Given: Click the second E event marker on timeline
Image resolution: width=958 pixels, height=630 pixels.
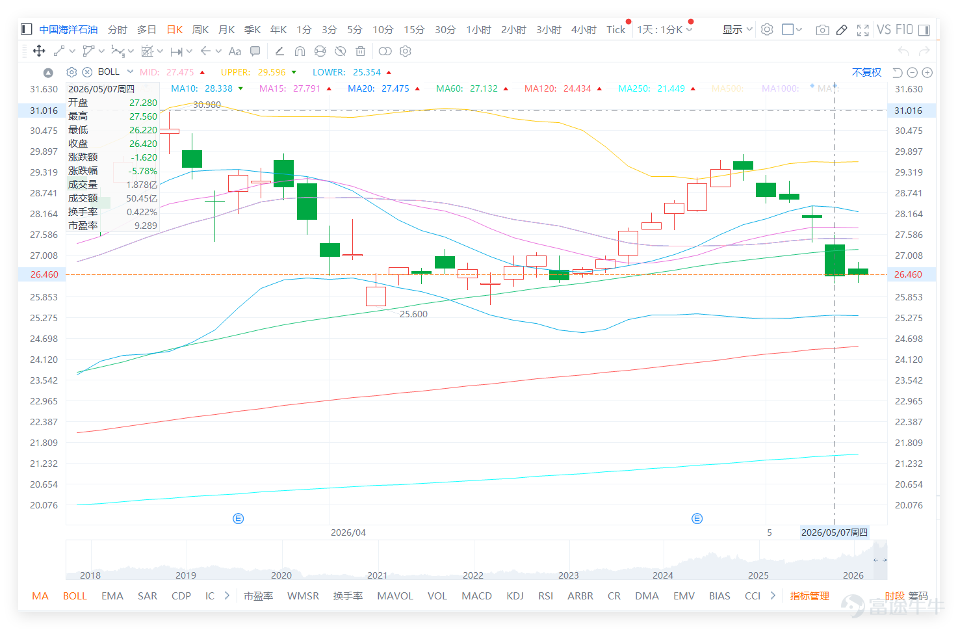Looking at the screenshot, I should (x=697, y=518).
